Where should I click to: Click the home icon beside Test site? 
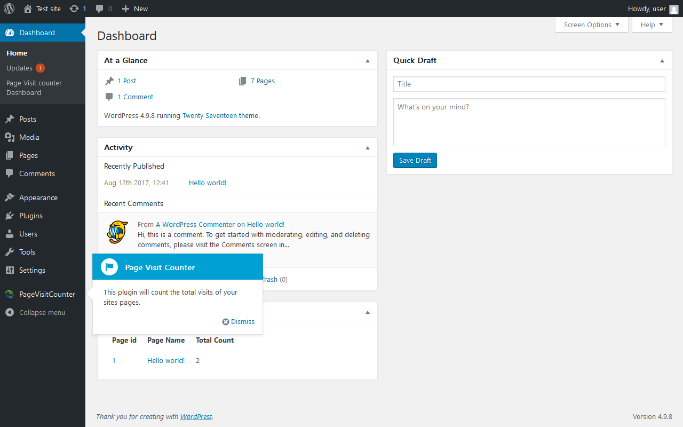click(28, 9)
